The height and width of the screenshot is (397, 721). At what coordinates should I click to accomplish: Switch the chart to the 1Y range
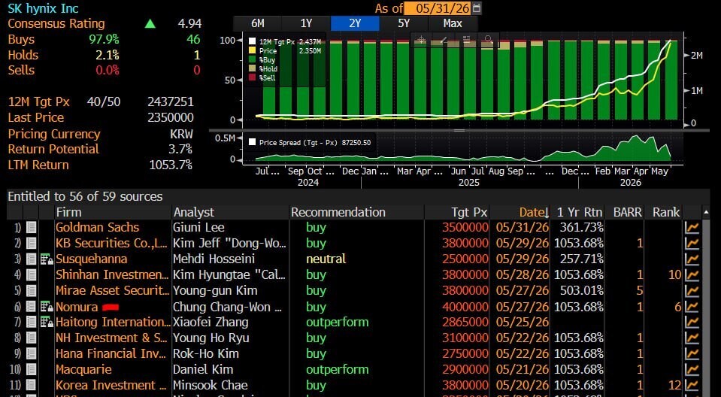click(x=306, y=23)
